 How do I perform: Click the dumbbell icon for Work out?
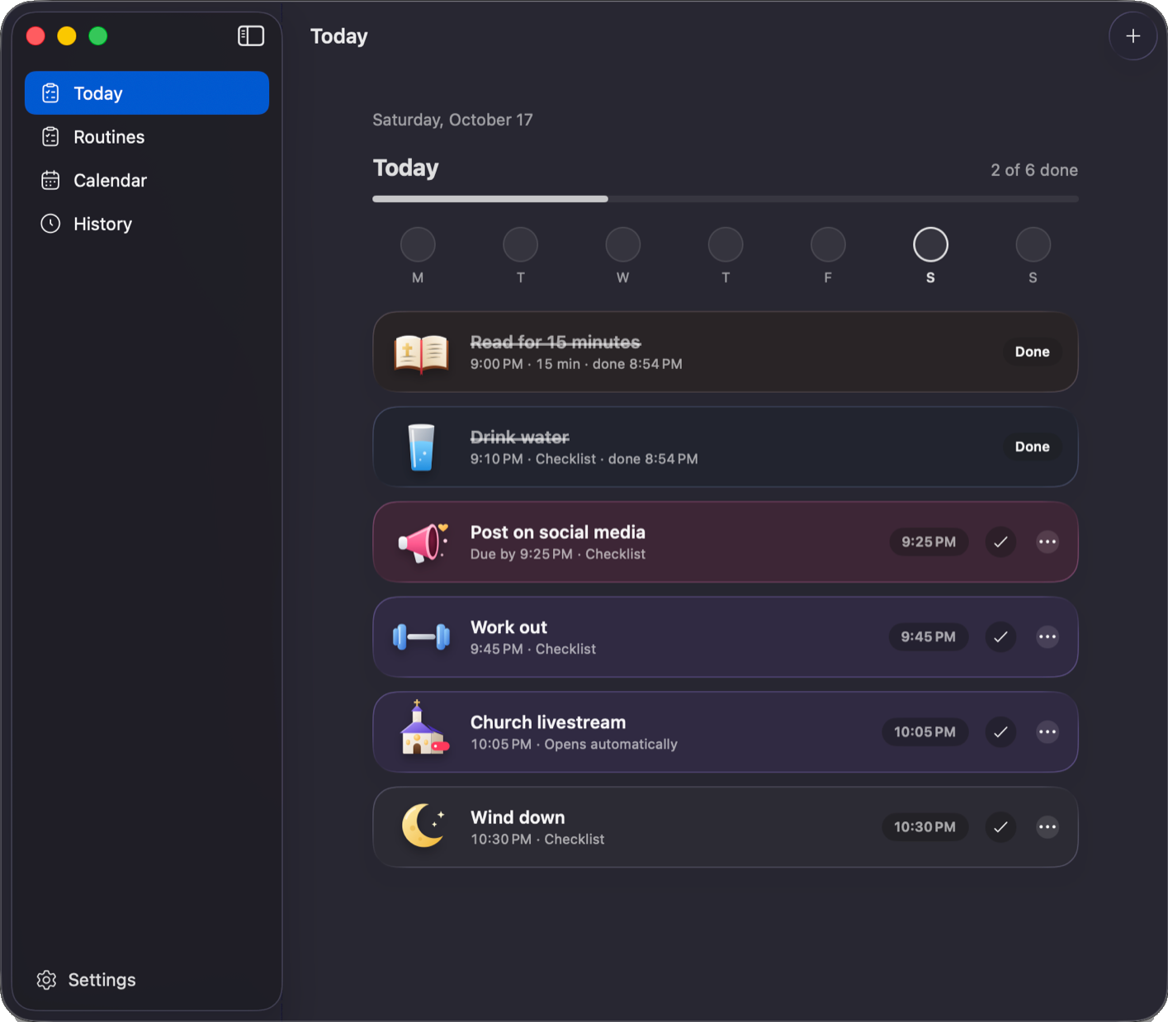tap(422, 637)
